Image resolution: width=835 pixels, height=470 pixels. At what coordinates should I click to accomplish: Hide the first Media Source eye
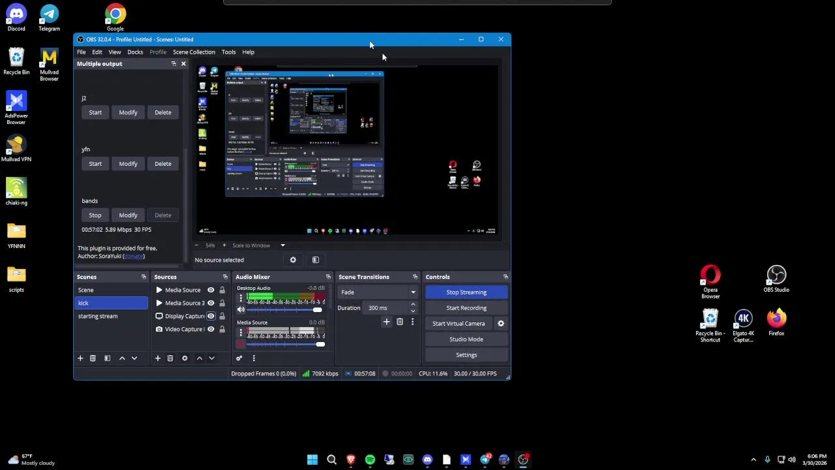[x=211, y=290]
